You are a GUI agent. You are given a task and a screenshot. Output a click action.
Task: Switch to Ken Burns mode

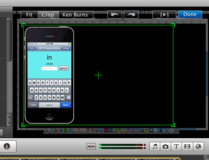tap(76, 15)
